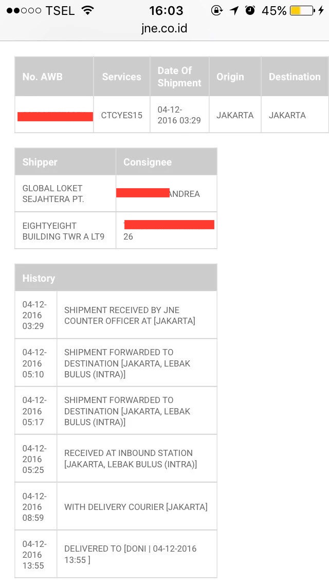The width and height of the screenshot is (329, 584).
Task: Tap the DELIVERED TO DONI history entry
Action: [x=131, y=554]
